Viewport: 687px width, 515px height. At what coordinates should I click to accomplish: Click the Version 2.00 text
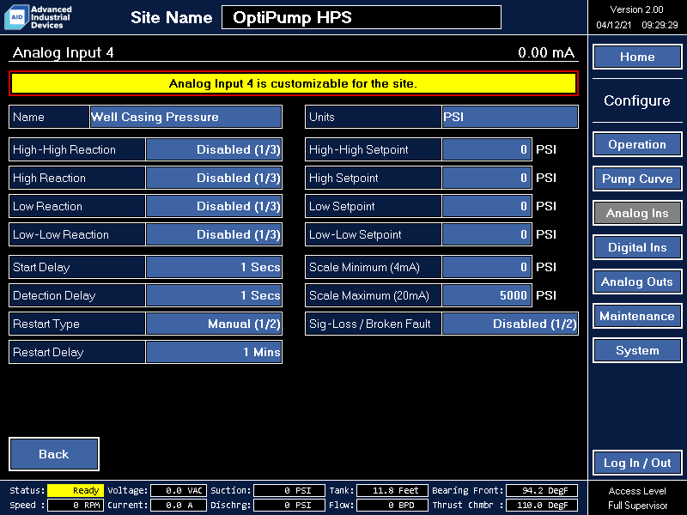tap(636, 9)
